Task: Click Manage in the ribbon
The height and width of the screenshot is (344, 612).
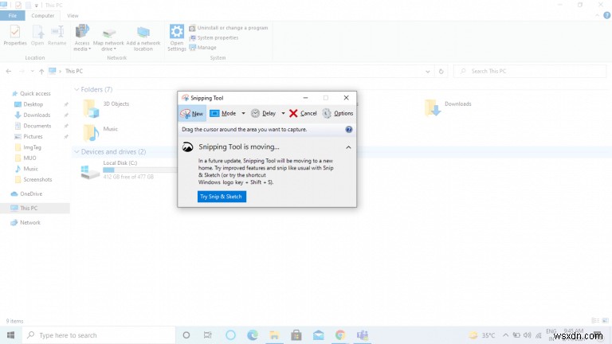Action: (x=202, y=48)
